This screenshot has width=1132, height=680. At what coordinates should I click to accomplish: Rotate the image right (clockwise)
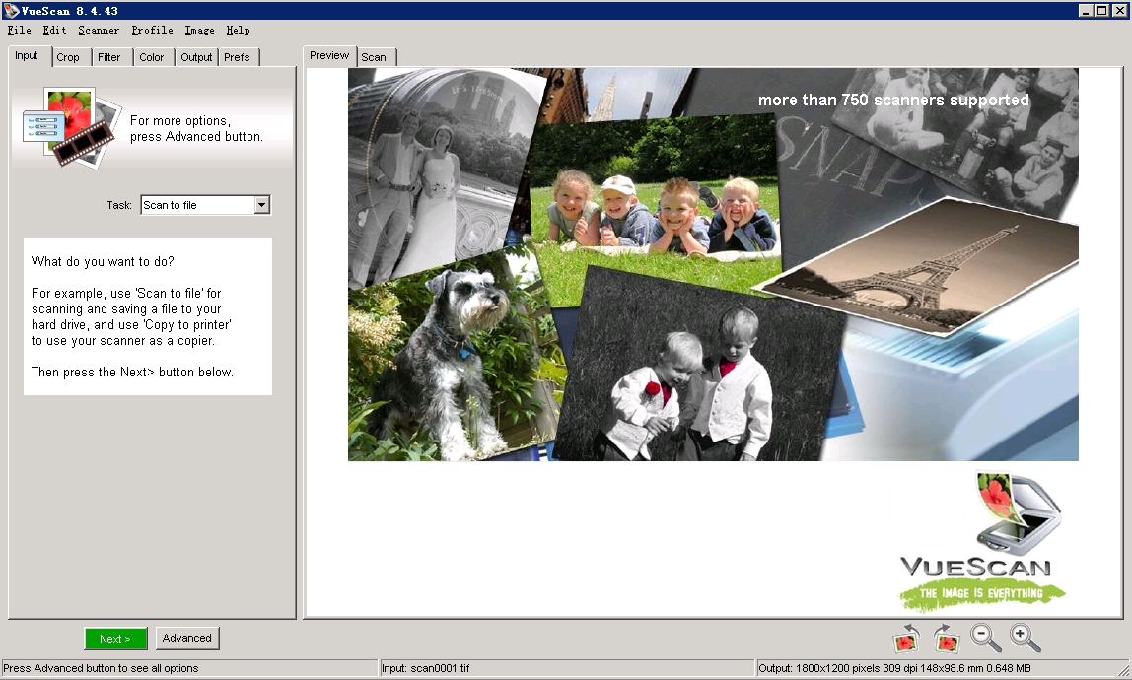pyautogui.click(x=946, y=639)
